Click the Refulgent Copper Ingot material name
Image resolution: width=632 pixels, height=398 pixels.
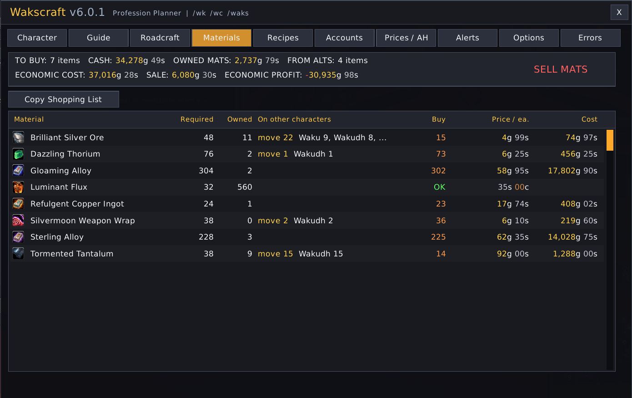click(77, 204)
